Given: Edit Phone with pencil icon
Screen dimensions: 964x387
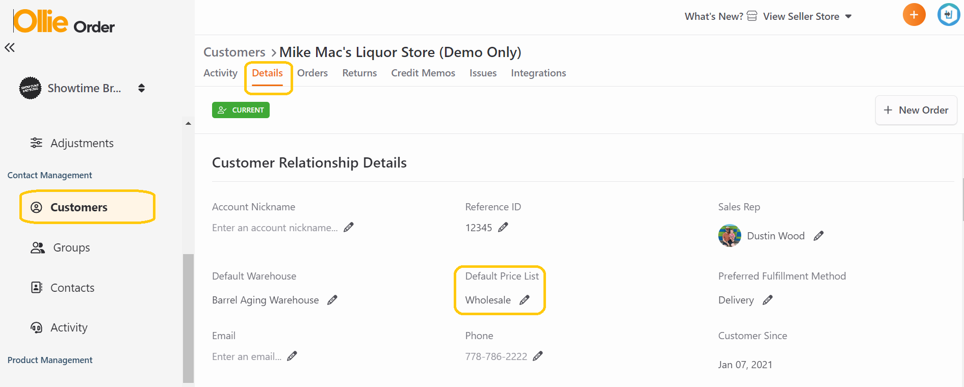Looking at the screenshot, I should 538,356.
